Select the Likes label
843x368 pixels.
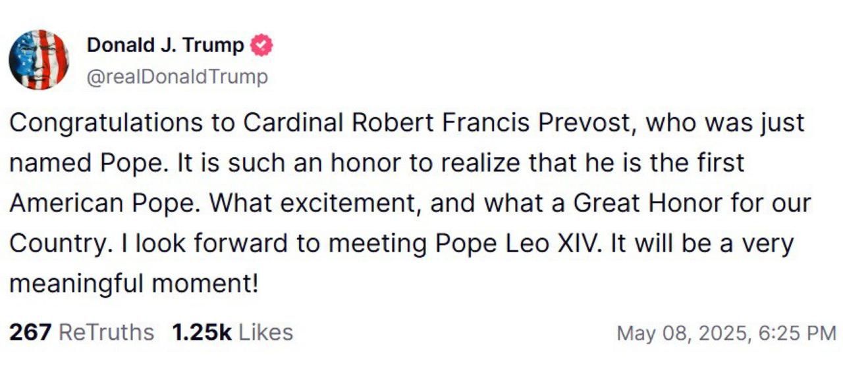(265, 332)
